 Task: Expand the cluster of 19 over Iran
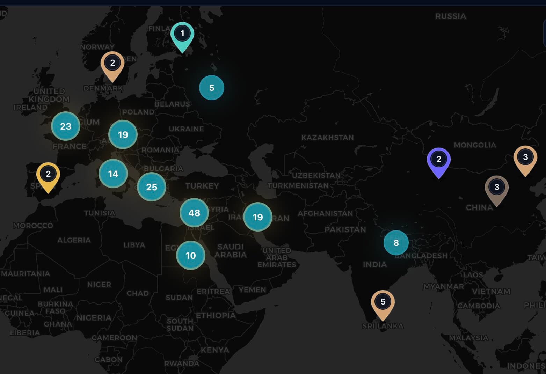click(257, 217)
